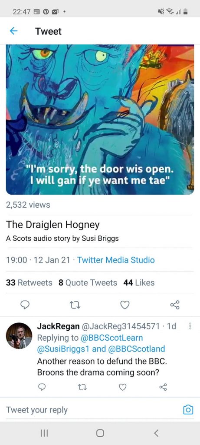
Task: View the 8 Quote Tweets list
Action: [88, 282]
